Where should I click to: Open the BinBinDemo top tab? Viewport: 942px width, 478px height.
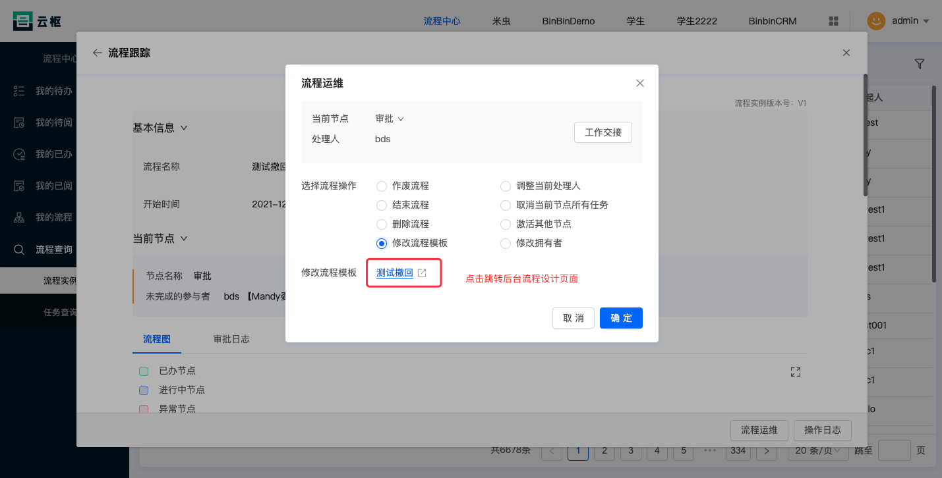(568, 21)
